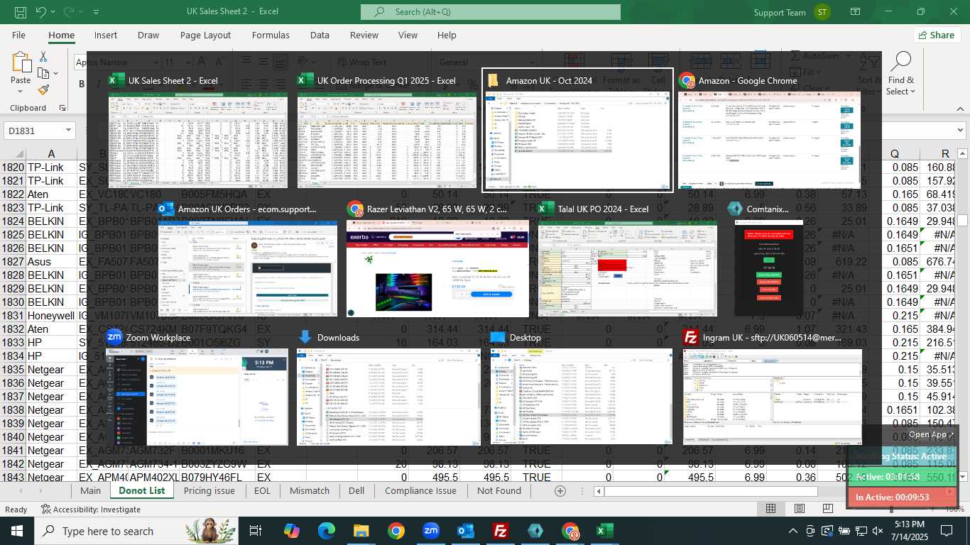Cut selection using the scissors icon
This screenshot has height=545, width=970.
tap(43, 57)
